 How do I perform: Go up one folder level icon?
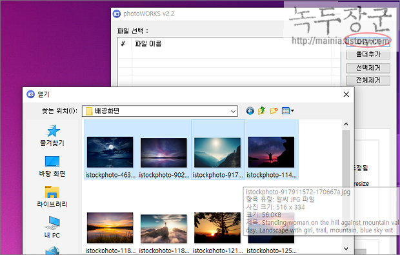pyautogui.click(x=262, y=111)
